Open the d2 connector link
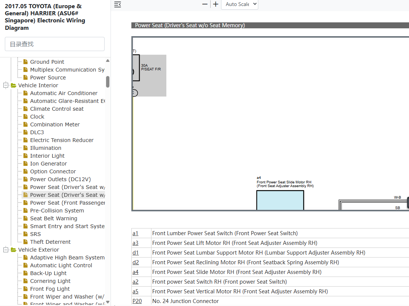Screen dimensions: 409x306 [135, 262]
